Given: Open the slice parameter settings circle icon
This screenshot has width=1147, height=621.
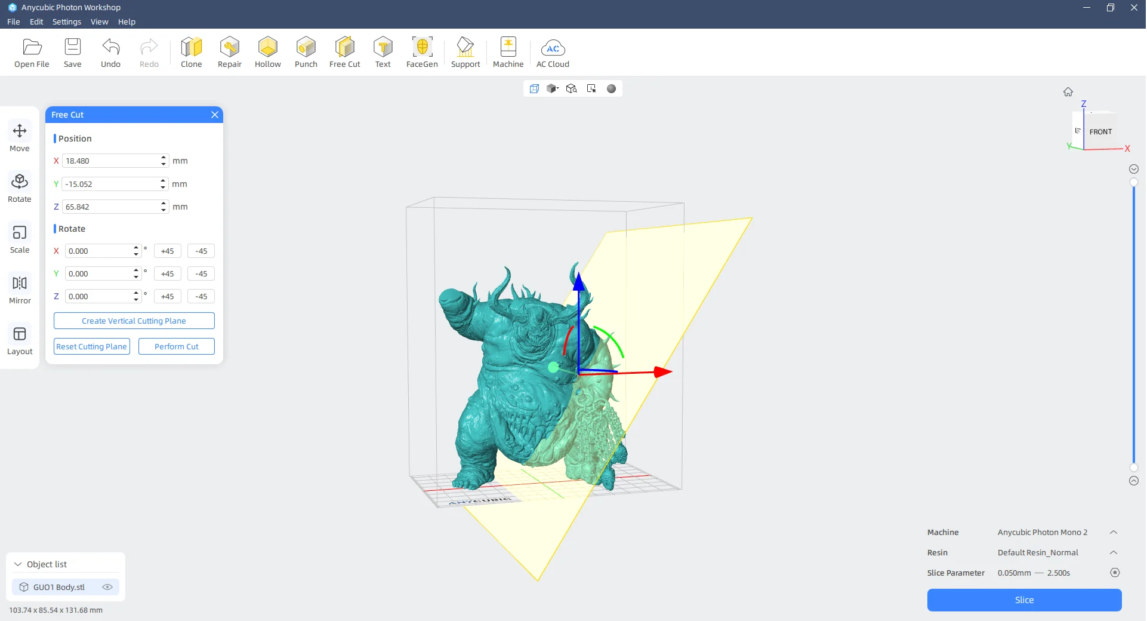Looking at the screenshot, I should (x=1115, y=573).
